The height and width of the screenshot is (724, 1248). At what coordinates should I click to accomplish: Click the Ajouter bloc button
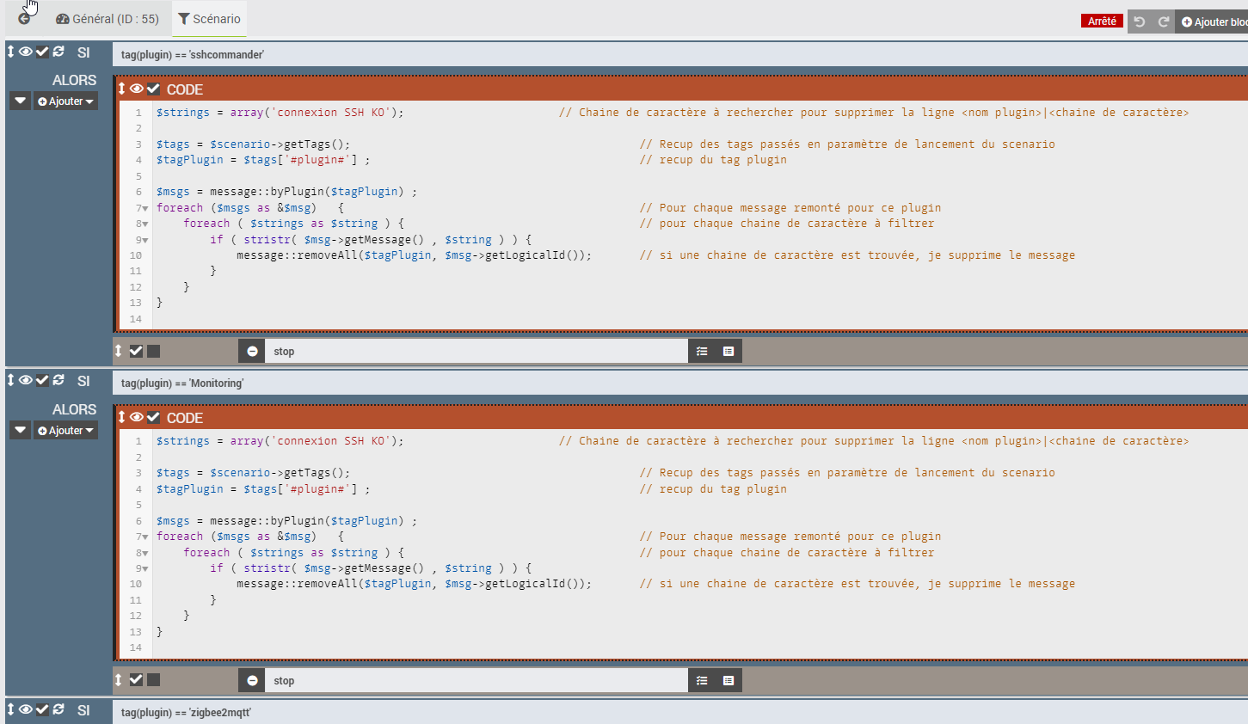[1213, 21]
